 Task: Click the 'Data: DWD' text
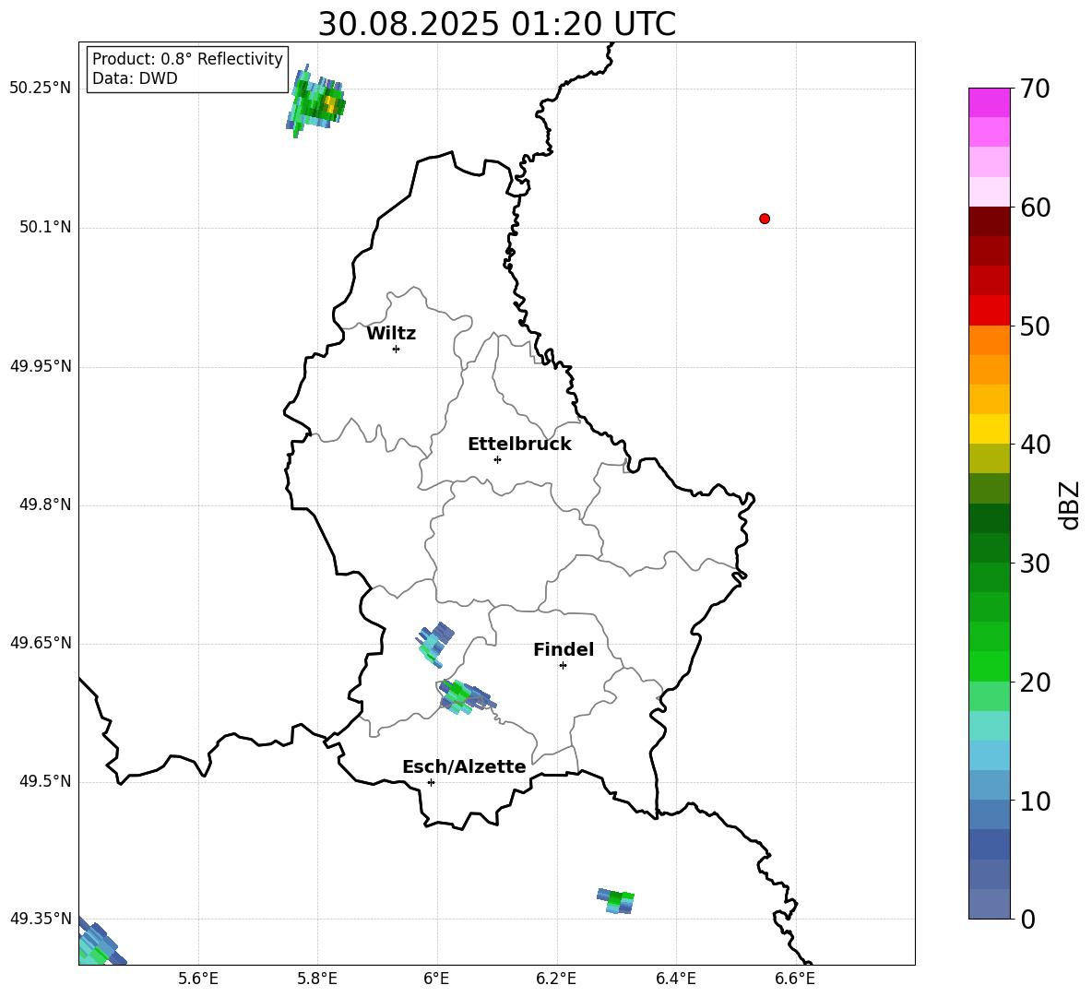135,78
